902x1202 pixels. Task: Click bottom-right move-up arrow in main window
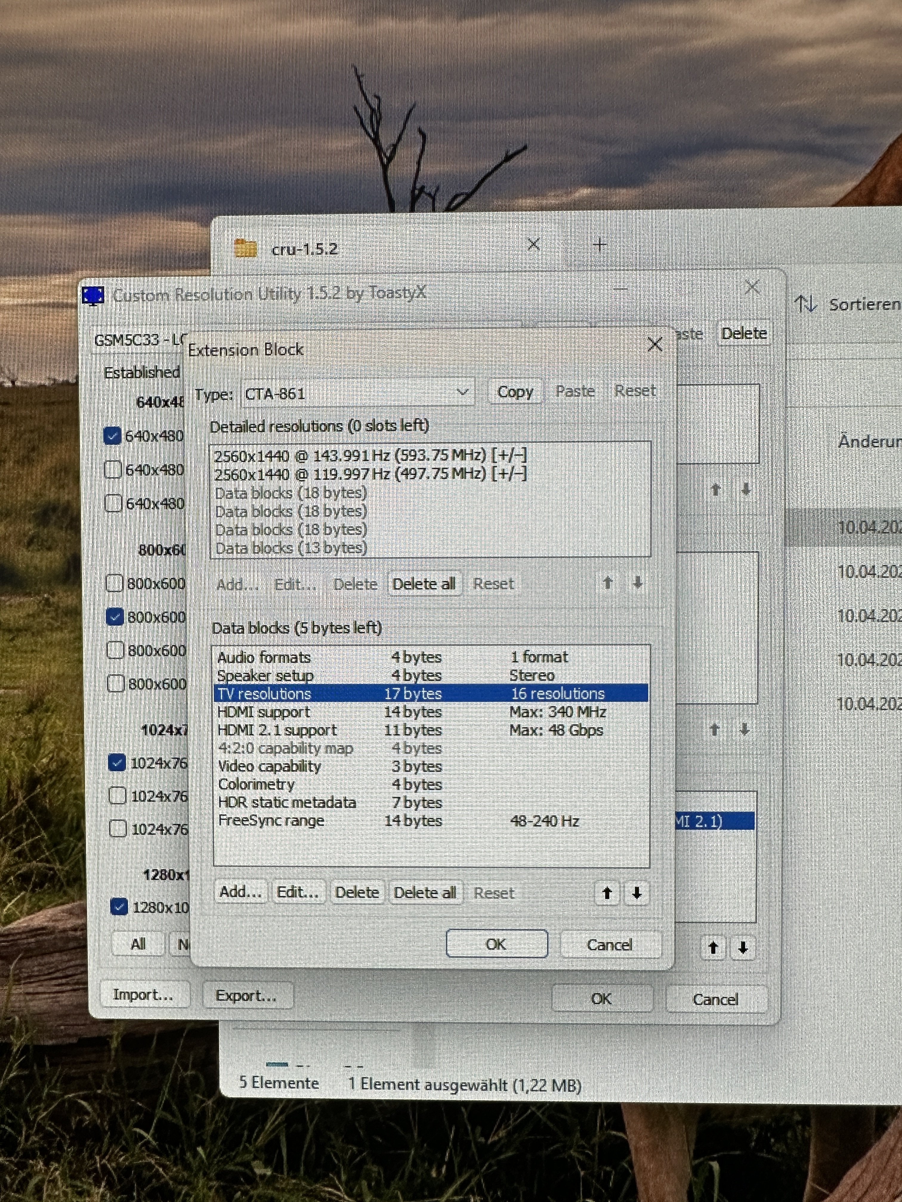click(713, 948)
